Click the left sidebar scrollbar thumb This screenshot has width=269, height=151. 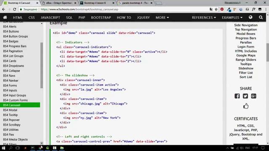click(42, 65)
